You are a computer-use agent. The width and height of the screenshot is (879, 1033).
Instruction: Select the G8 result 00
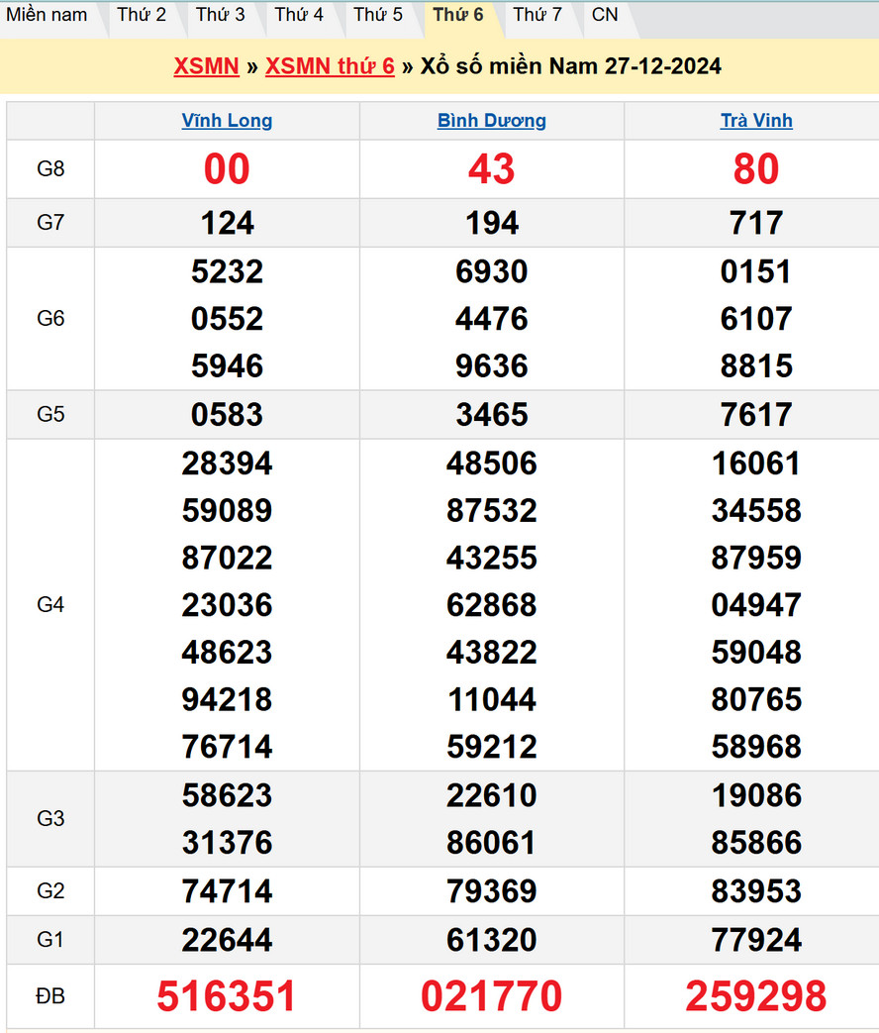(227, 169)
